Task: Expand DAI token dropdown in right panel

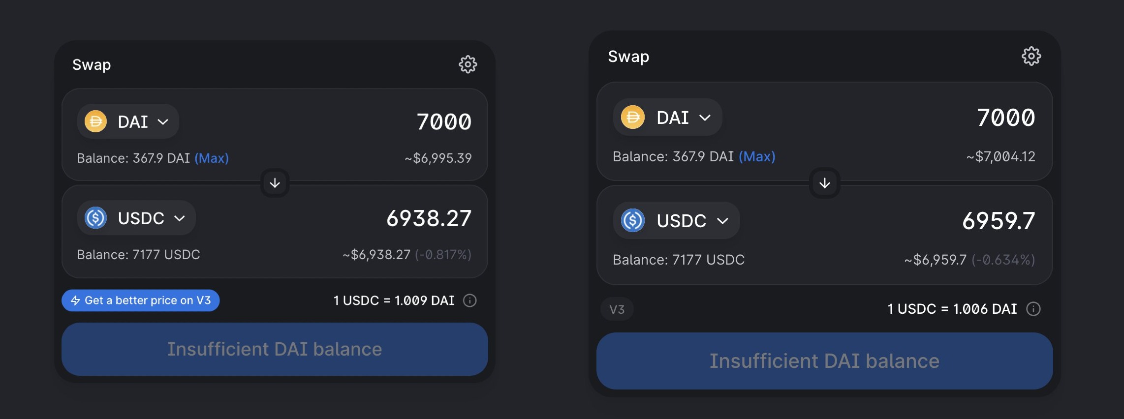Action: (x=705, y=118)
